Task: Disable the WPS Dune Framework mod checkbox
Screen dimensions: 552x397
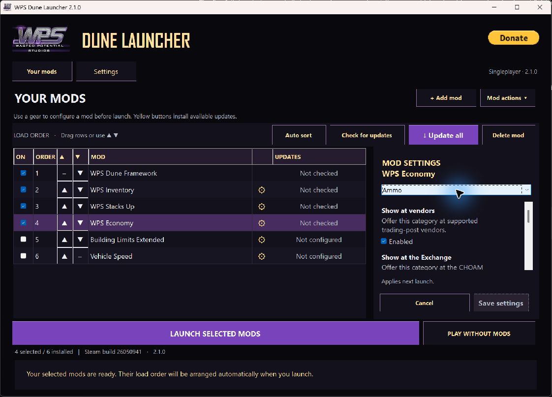Action: pos(23,173)
